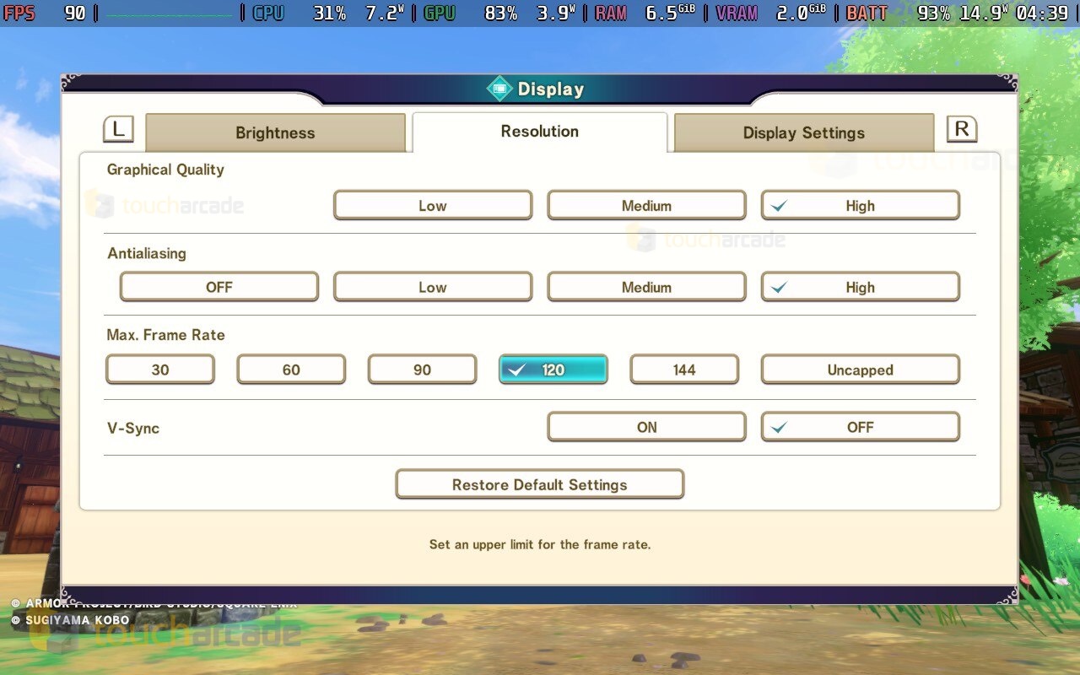This screenshot has height=675, width=1080.
Task: Turn Antialiasing OFF
Action: (219, 287)
